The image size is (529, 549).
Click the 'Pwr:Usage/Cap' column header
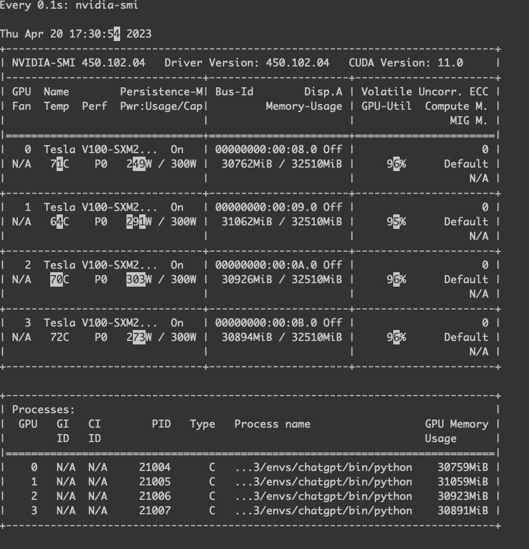pos(161,106)
